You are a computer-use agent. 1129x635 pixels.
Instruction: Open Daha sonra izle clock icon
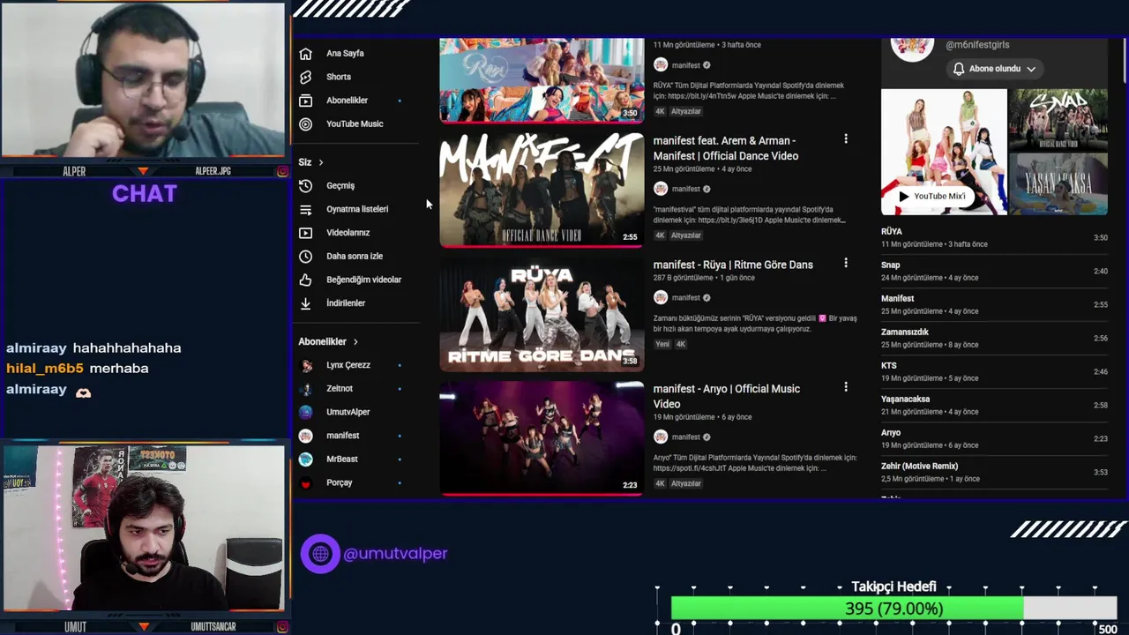pyautogui.click(x=305, y=257)
